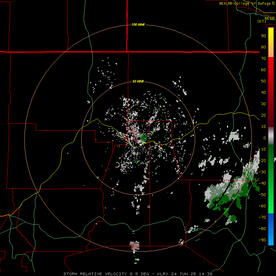Click the -60 scale label
This screenshot has height=276, width=276.
point(262,206)
